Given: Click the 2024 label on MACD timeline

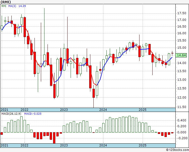Looking at the screenshot, I should click(x=103, y=145).
